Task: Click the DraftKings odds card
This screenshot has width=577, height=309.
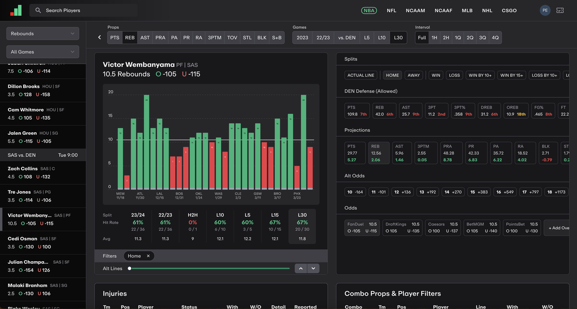Action: [x=402, y=228]
